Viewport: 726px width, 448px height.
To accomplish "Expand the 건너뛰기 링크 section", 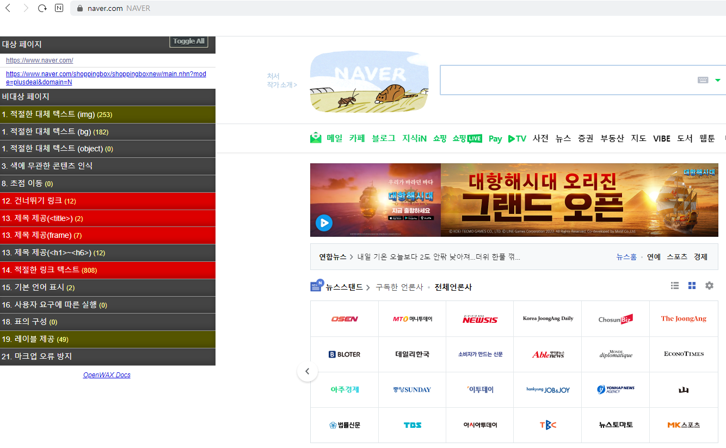I will click(108, 201).
